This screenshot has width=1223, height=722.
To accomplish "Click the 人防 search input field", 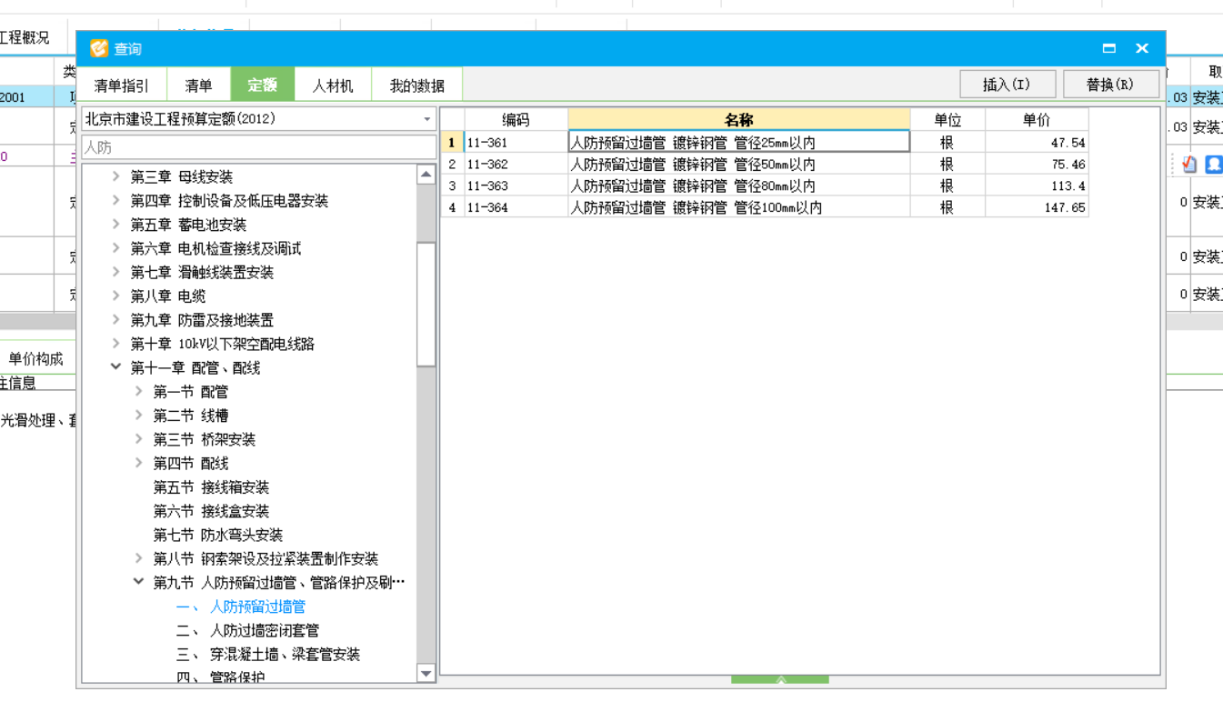I will tap(259, 147).
